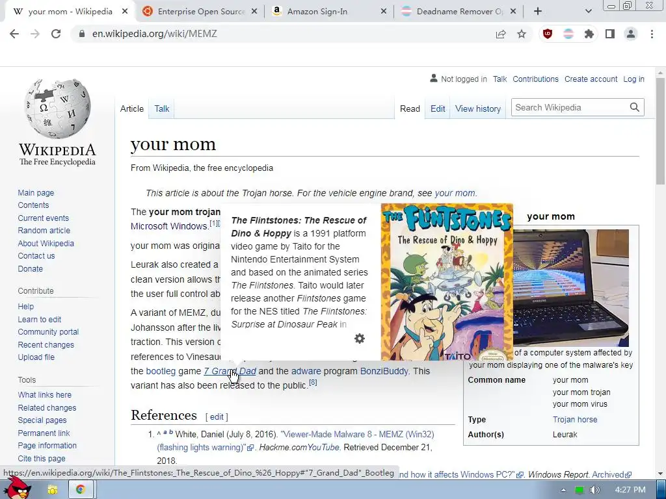Click the page vertical scrollbar thumb
This screenshot has width=666, height=499.
click(x=660, y=131)
